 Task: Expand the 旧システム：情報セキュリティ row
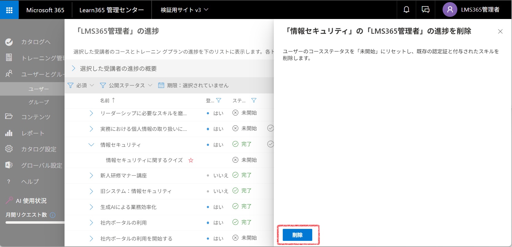click(x=91, y=191)
